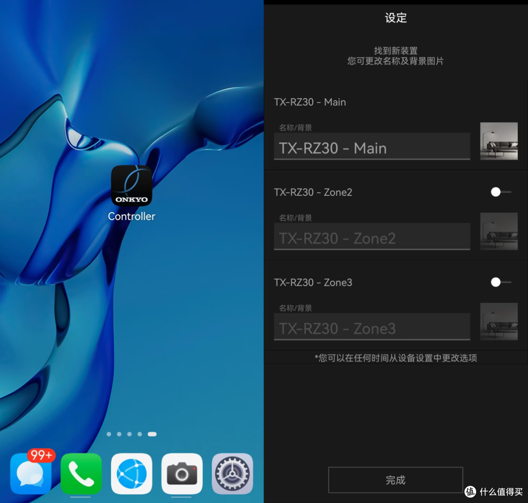Image resolution: width=528 pixels, height=503 pixels.
Task: Change the Zone3 background thumbnail
Action: [499, 321]
